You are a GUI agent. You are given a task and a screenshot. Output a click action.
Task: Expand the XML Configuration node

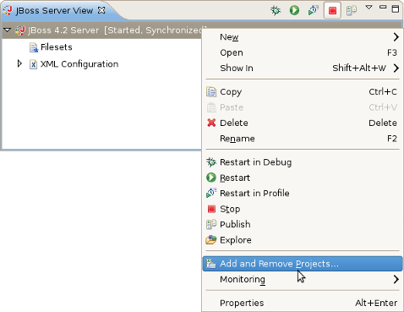[x=19, y=63]
